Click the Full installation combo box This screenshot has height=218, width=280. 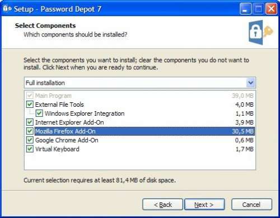pos(140,83)
